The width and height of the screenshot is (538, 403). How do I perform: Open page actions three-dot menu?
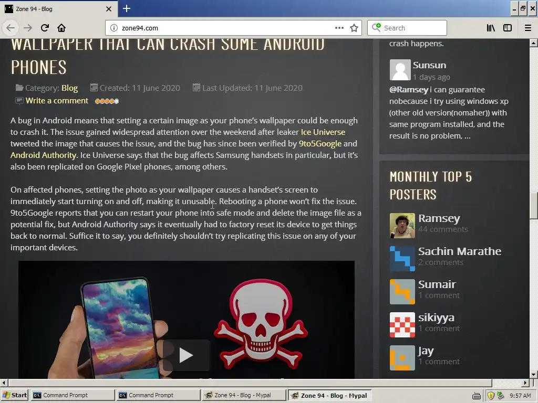click(339, 28)
